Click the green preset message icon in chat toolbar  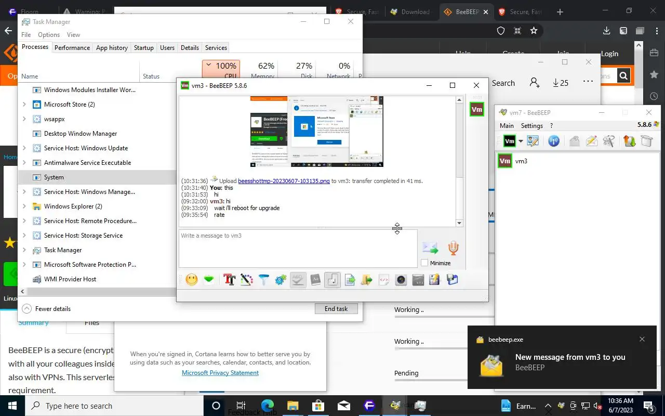click(x=209, y=280)
